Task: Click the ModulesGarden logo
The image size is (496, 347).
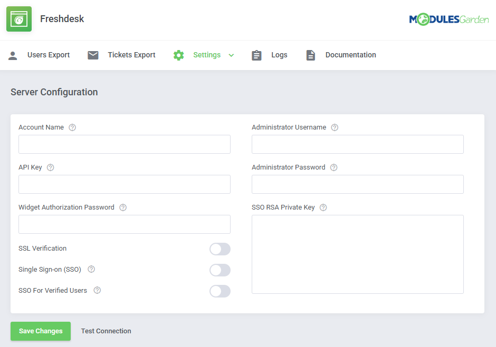Action: point(449,19)
